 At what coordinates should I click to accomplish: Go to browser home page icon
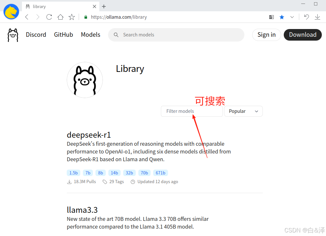point(61,17)
